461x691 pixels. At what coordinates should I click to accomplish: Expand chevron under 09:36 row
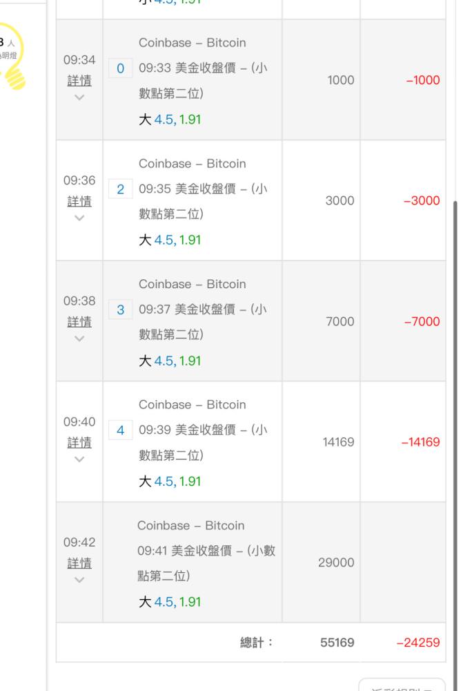[x=79, y=218]
